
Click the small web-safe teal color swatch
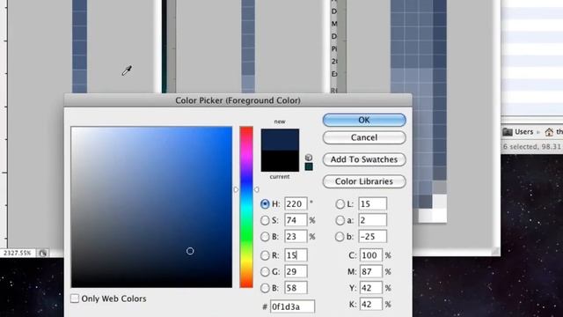(309, 166)
